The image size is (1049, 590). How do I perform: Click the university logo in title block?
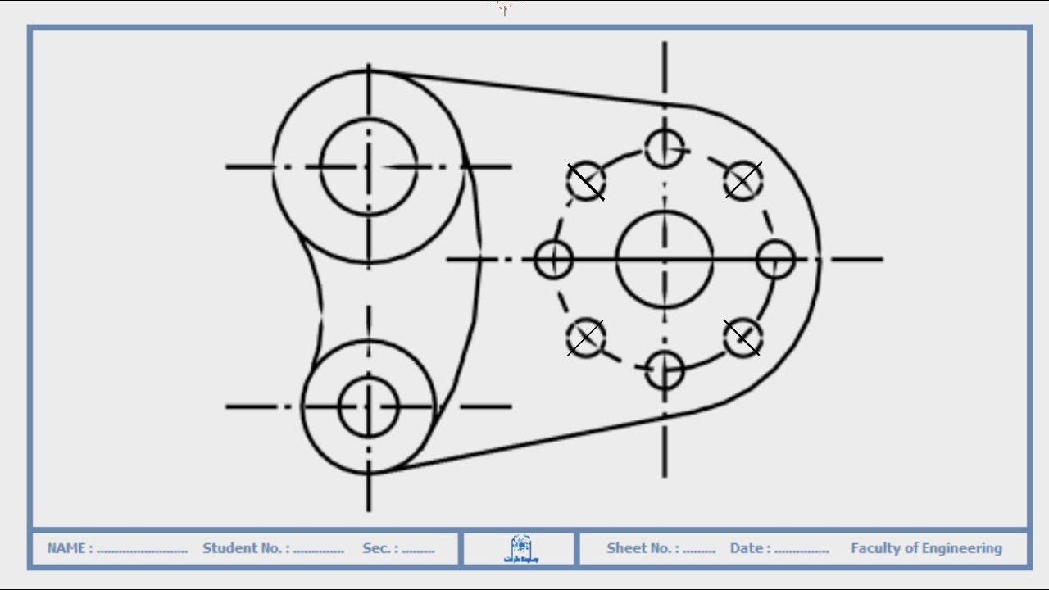point(520,549)
